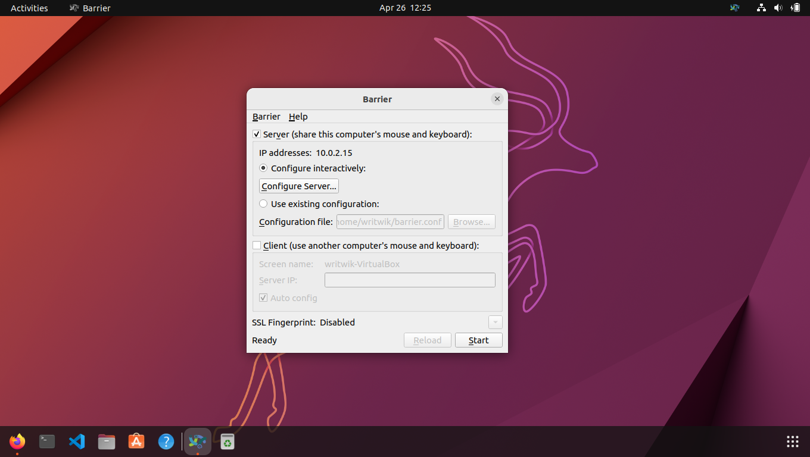Launch Terminal from the dock

pos(47,442)
